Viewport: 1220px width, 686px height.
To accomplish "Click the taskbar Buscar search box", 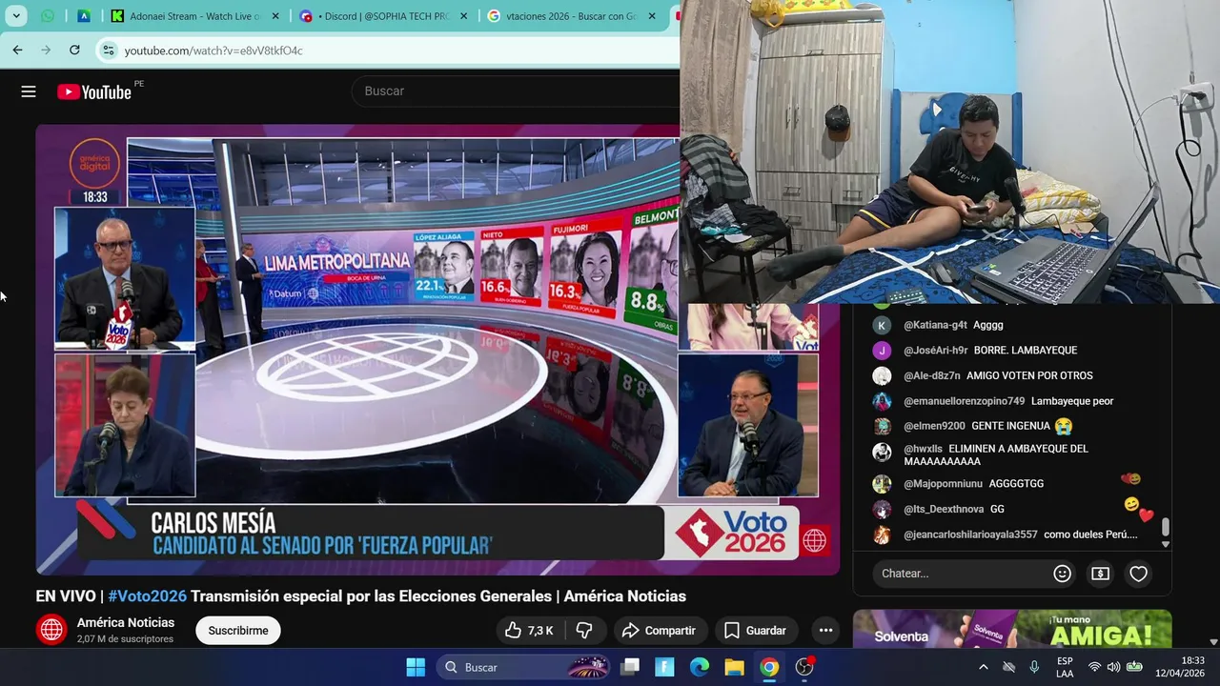I will [524, 667].
